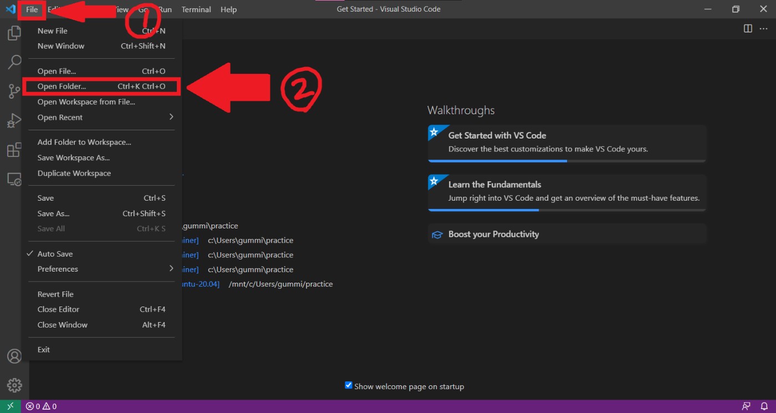Open Boost your Productivity walkthrough

tap(567, 234)
